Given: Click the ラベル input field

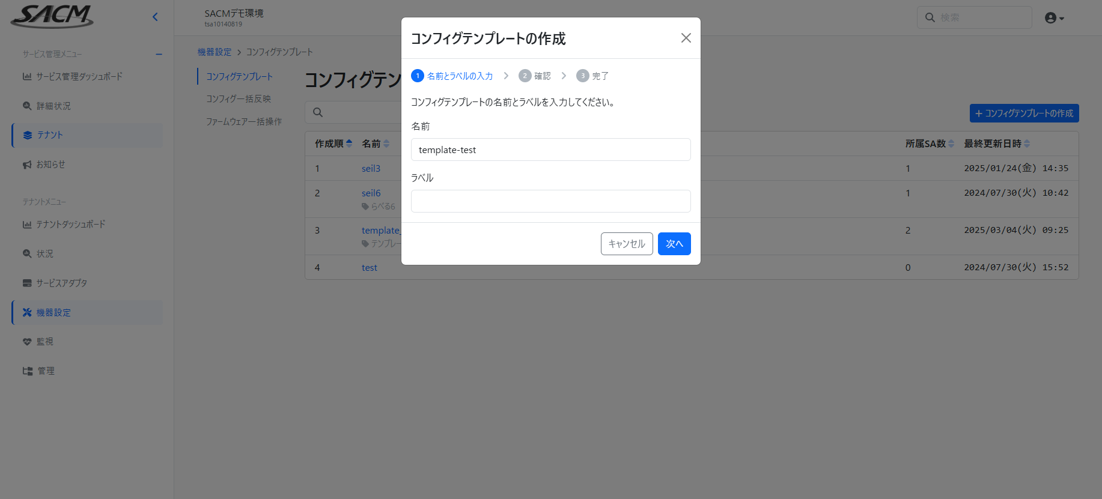Looking at the screenshot, I should click(550, 201).
